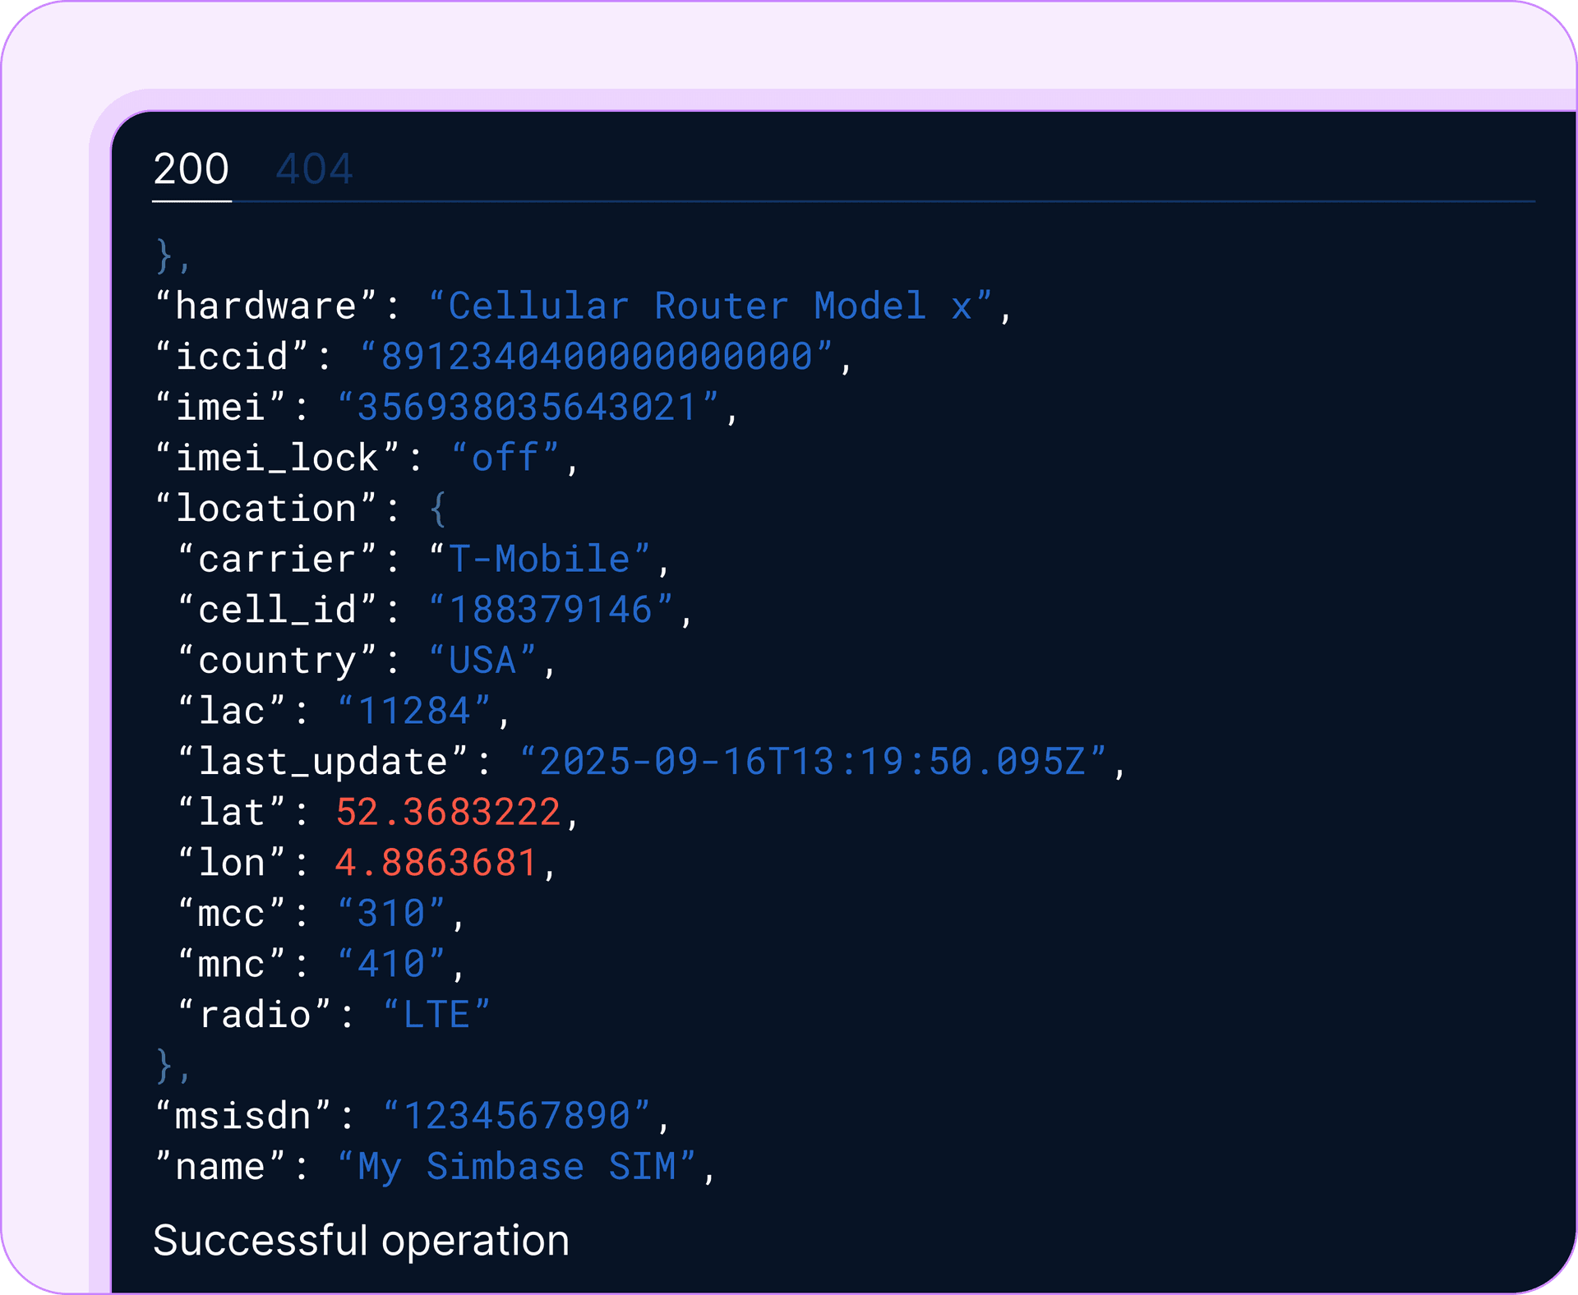Viewport: 1578px width, 1295px height.
Task: Select the lac value 11284
Action: click(415, 711)
